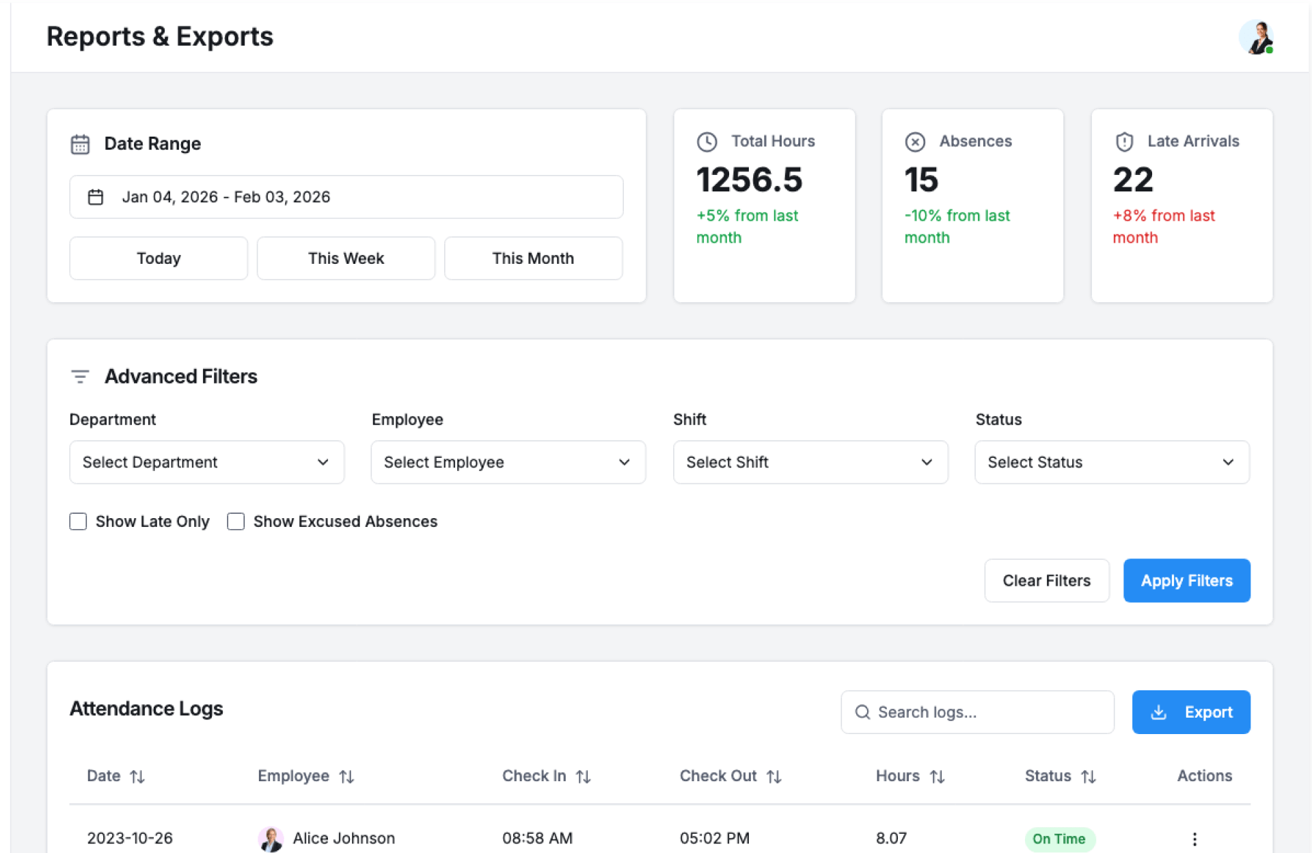Click the user profile avatar
Image resolution: width=1312 pixels, height=853 pixels.
coord(1256,37)
